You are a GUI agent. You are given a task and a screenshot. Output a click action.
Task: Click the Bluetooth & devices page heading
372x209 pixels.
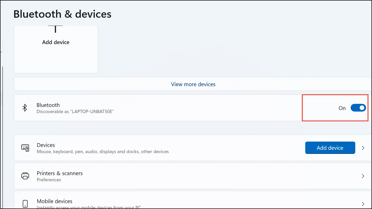(x=62, y=14)
